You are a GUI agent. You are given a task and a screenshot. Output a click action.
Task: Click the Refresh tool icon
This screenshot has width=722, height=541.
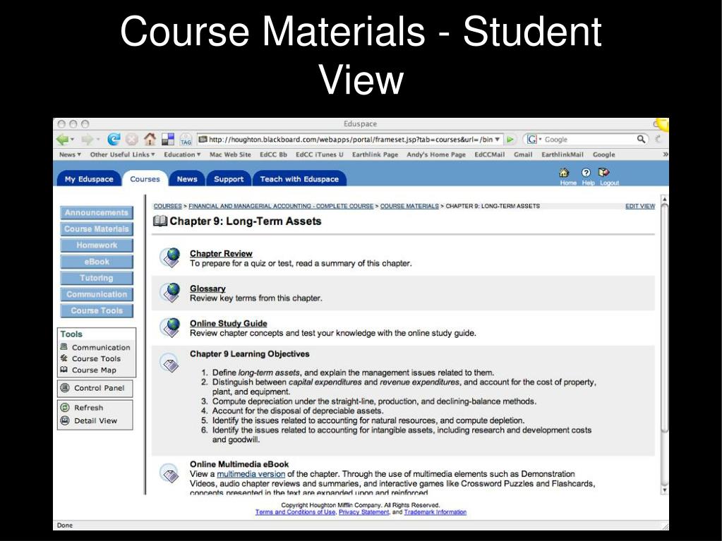(65, 408)
